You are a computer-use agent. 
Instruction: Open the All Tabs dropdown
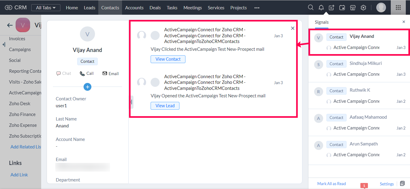tap(46, 8)
